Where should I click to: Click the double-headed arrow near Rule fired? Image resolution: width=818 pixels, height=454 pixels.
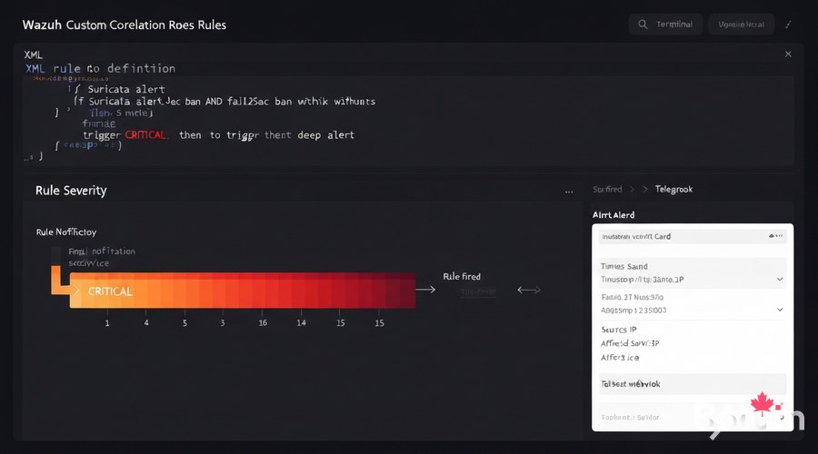pyautogui.click(x=528, y=290)
